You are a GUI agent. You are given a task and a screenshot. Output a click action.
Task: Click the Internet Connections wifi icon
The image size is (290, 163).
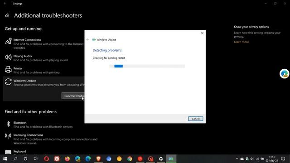pyautogui.click(x=8, y=41)
